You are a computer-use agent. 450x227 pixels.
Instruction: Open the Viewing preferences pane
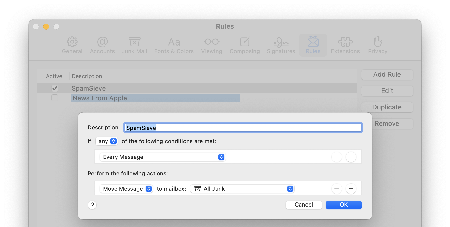(x=212, y=45)
